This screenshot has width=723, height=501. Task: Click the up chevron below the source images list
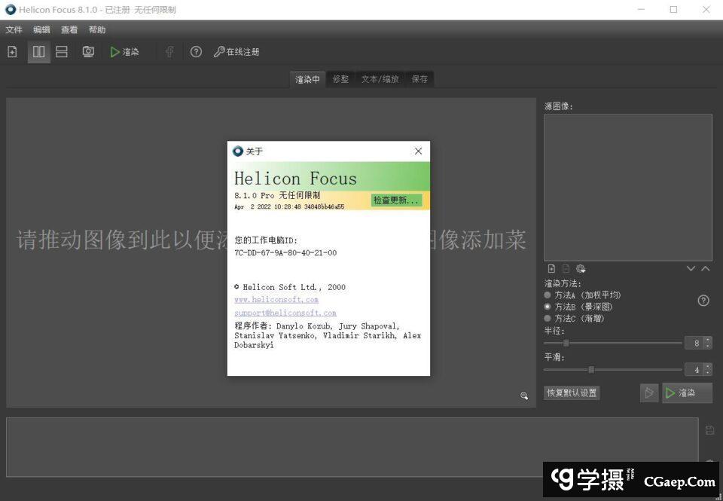706,269
